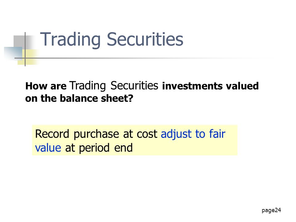Click the yellow highlighted answer box
The height and width of the screenshot is (222, 296).
[135, 140]
